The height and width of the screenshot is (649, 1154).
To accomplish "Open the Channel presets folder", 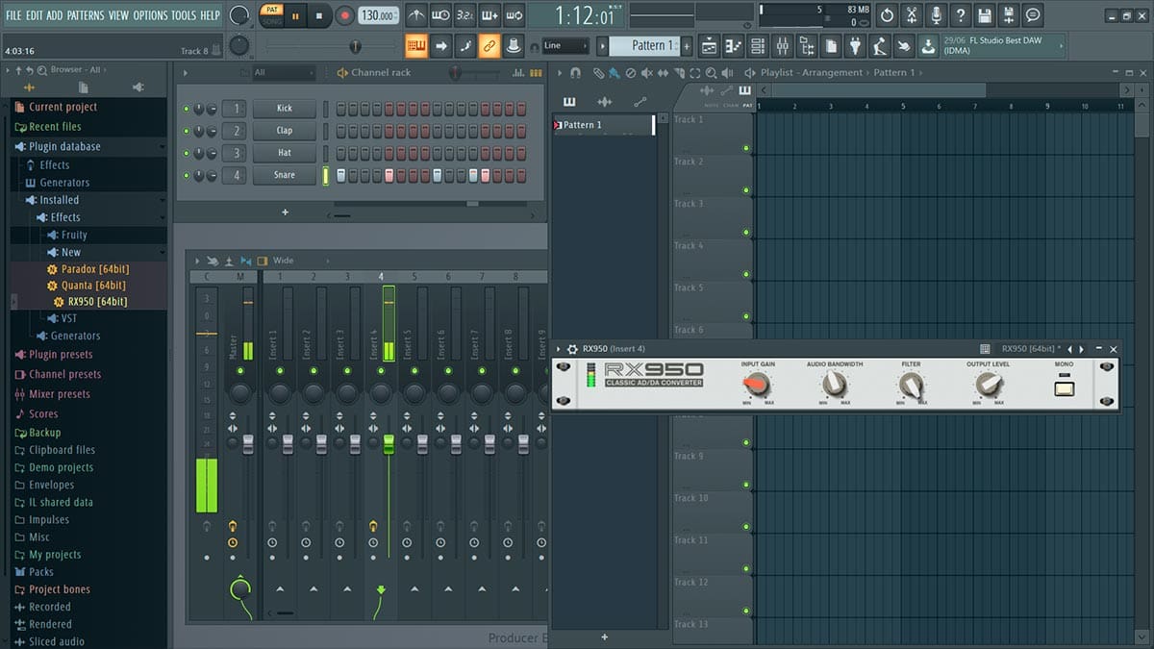I will [x=64, y=374].
